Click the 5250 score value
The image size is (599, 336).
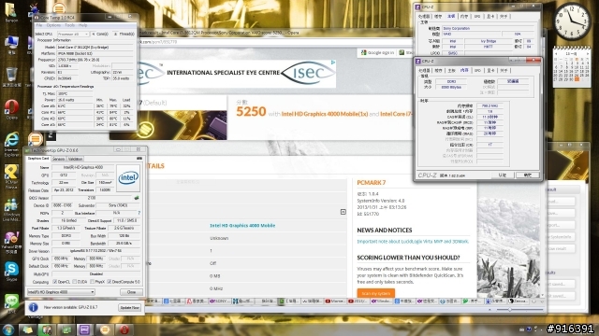click(x=251, y=112)
